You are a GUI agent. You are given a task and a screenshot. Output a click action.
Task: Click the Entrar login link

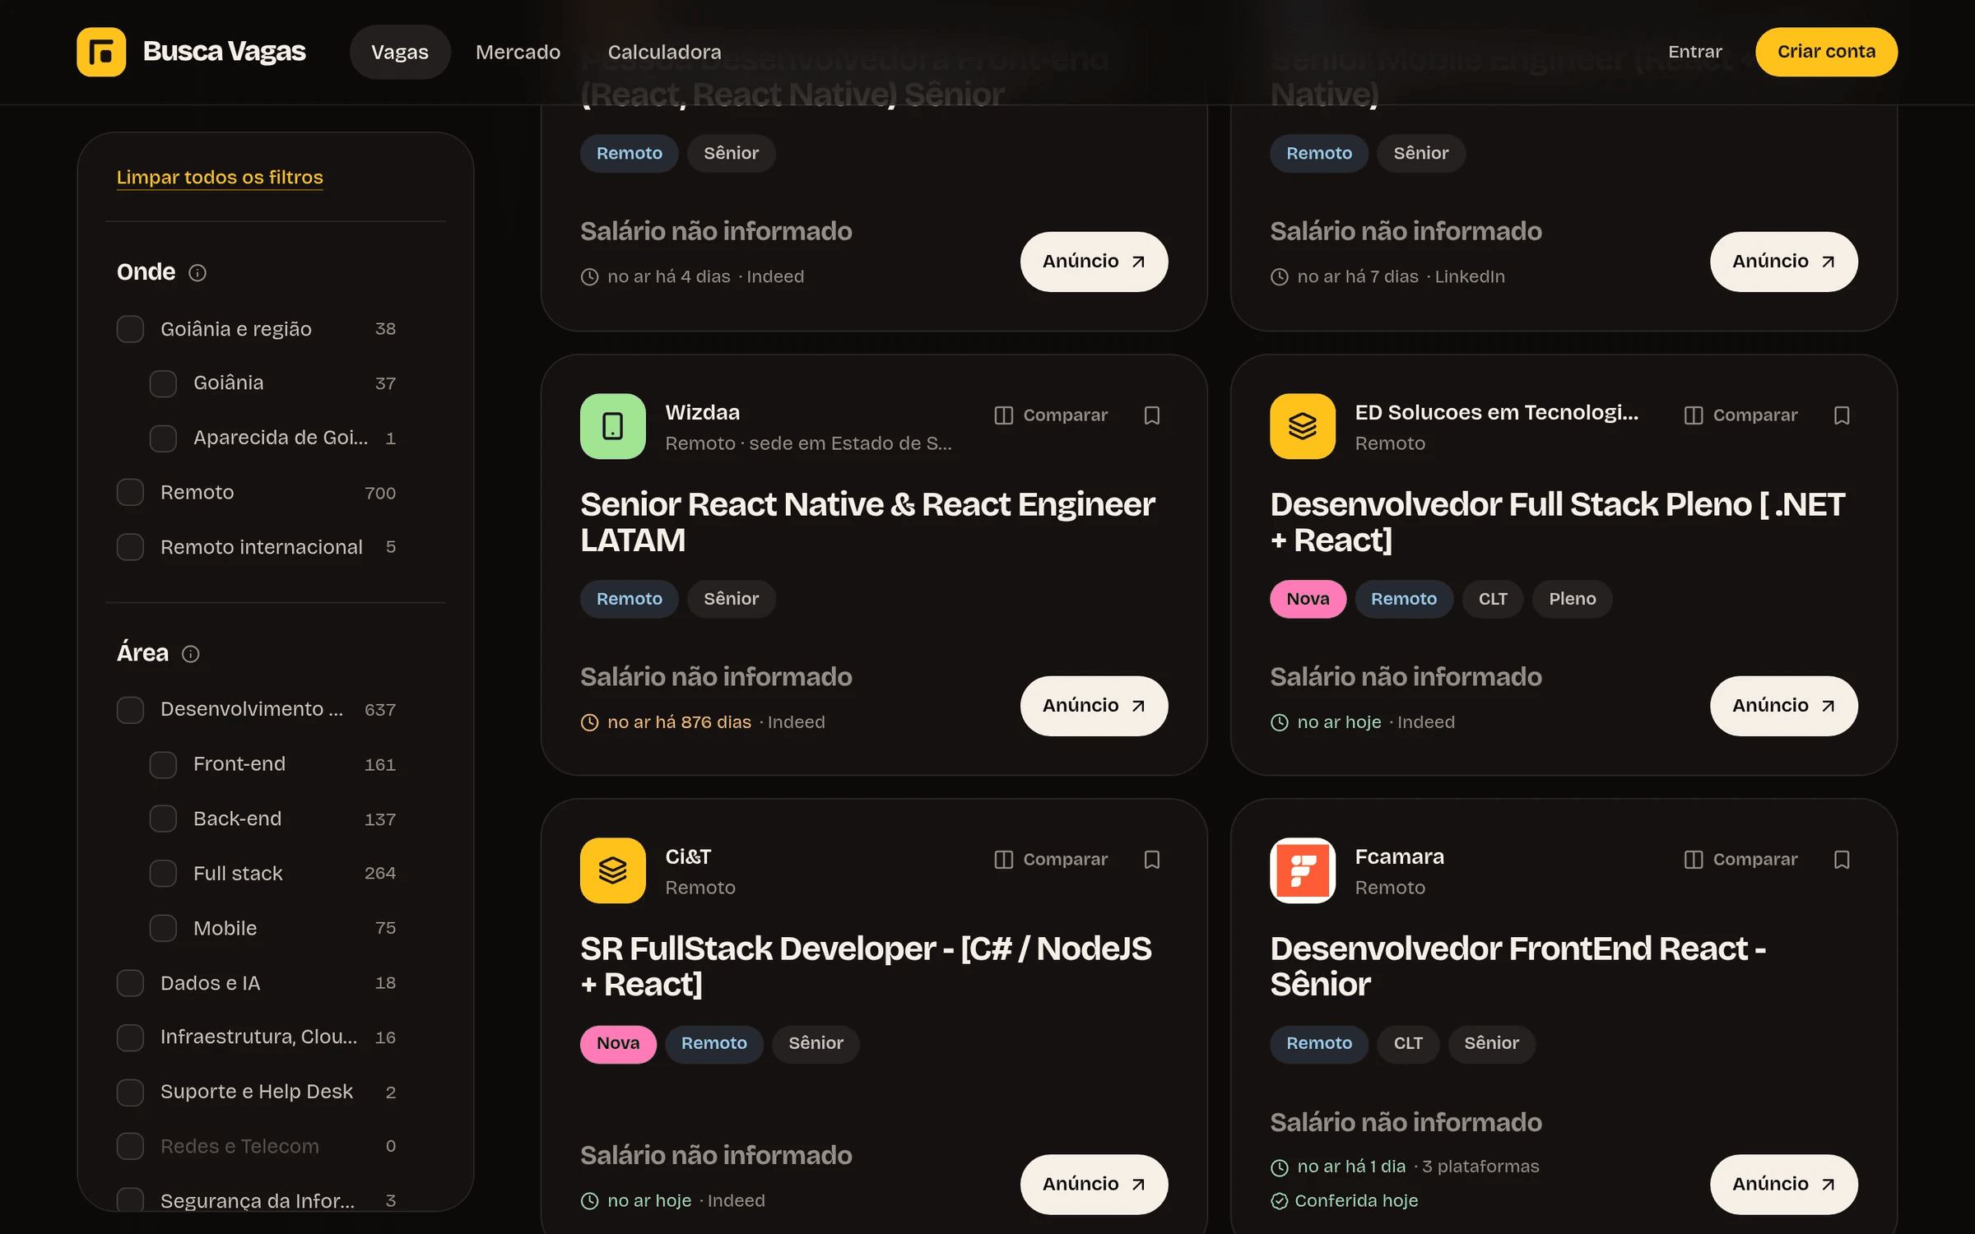(1694, 52)
